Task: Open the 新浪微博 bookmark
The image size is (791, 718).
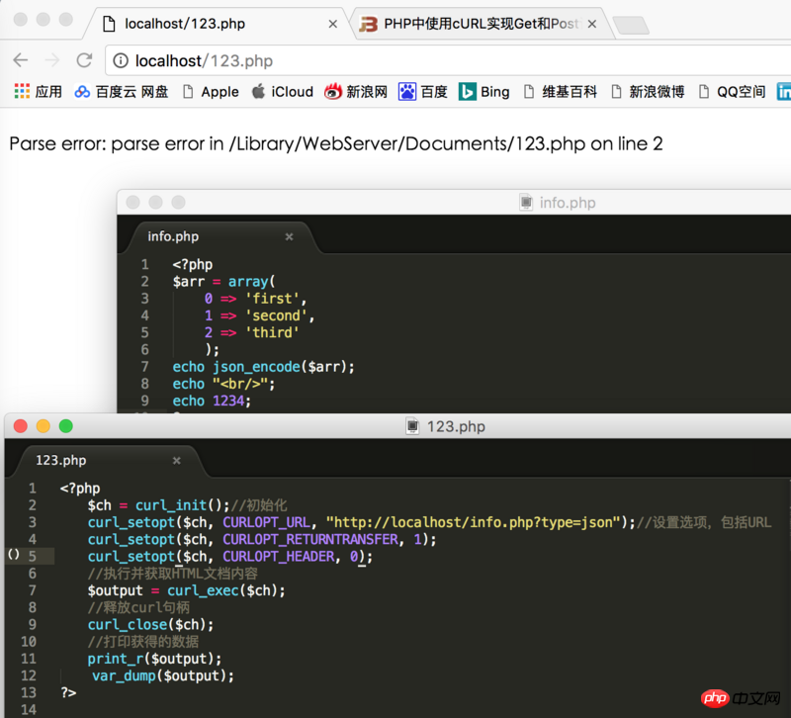Action: click(648, 92)
